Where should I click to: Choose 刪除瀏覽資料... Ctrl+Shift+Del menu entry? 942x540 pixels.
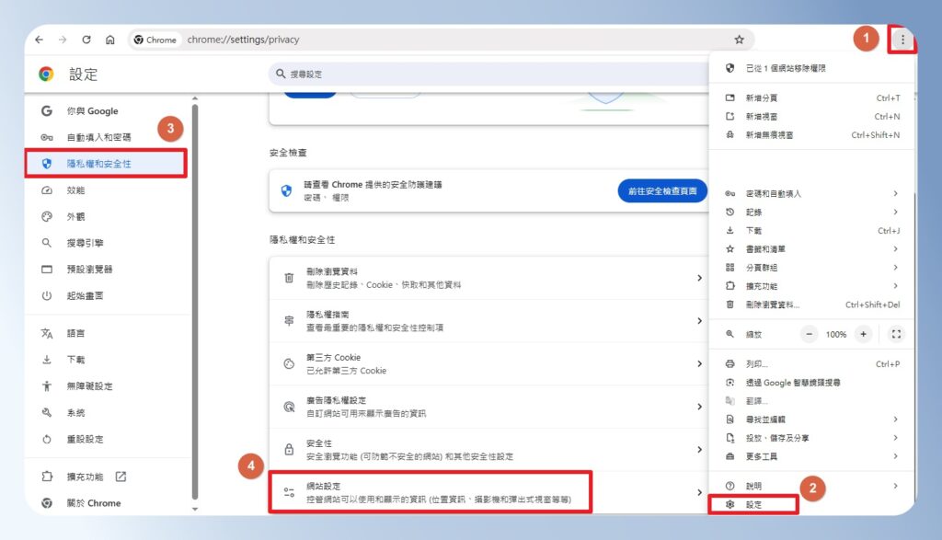[x=813, y=305]
